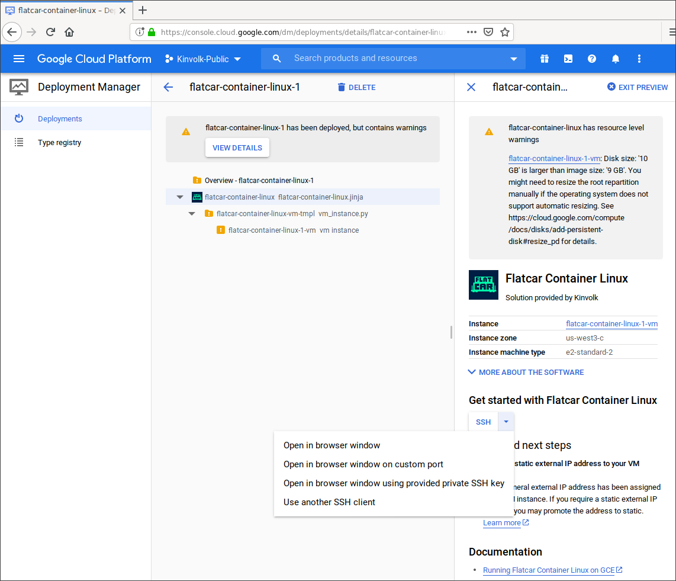Show notifications bell icon
The width and height of the screenshot is (676, 581).
(x=616, y=59)
